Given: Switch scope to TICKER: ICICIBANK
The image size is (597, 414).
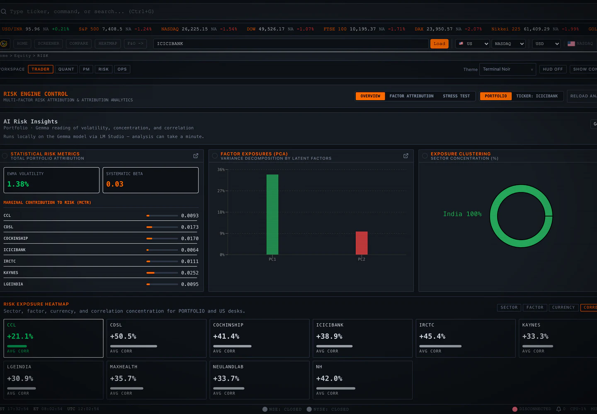Looking at the screenshot, I should click(537, 96).
